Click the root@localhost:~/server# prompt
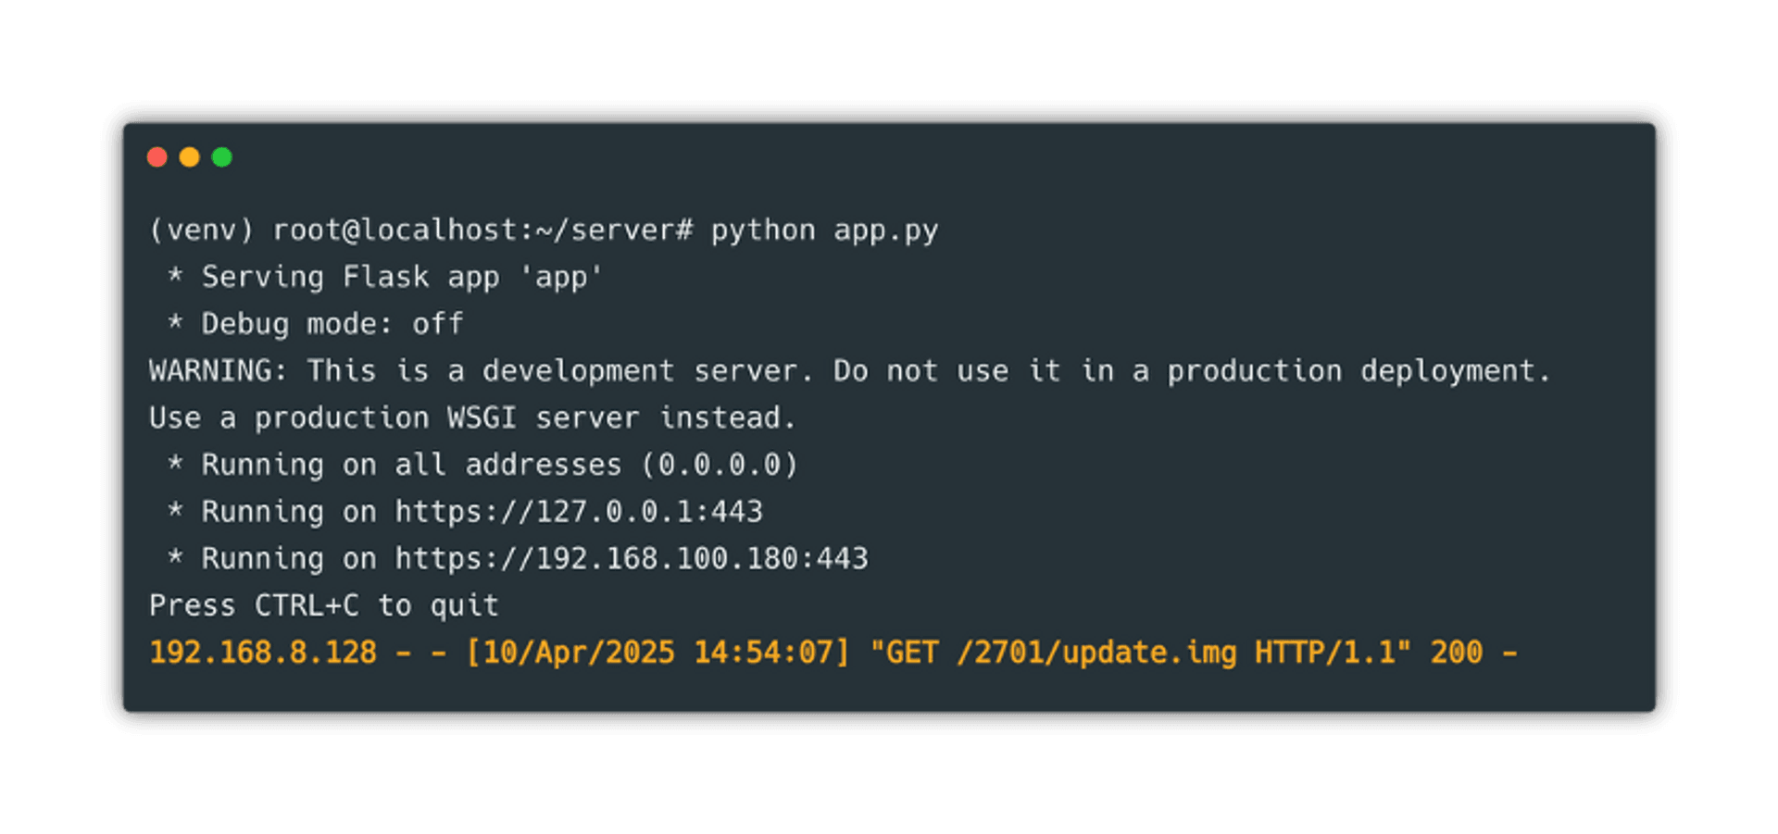The image size is (1778, 834). 482,230
